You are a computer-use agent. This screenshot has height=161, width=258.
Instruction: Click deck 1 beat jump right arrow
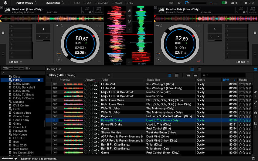[47, 37]
